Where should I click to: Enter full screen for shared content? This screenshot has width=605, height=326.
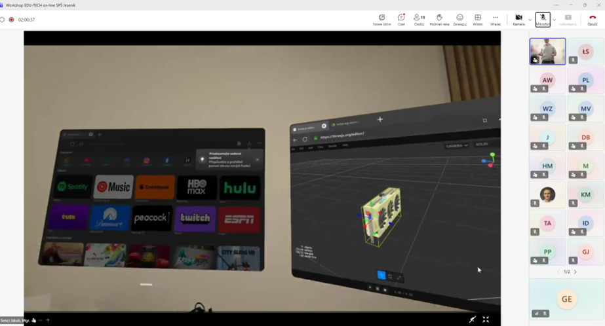tap(486, 319)
